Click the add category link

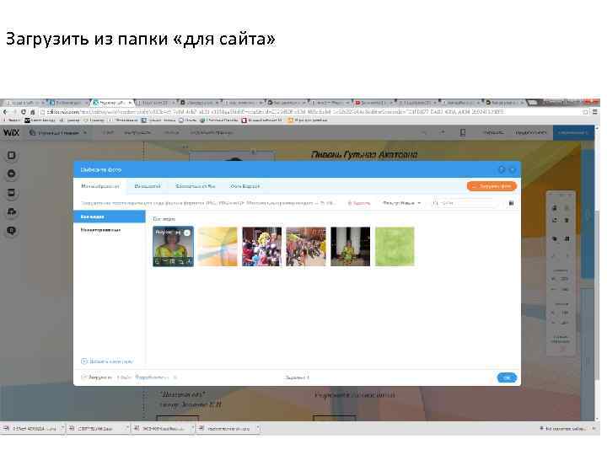point(107,361)
